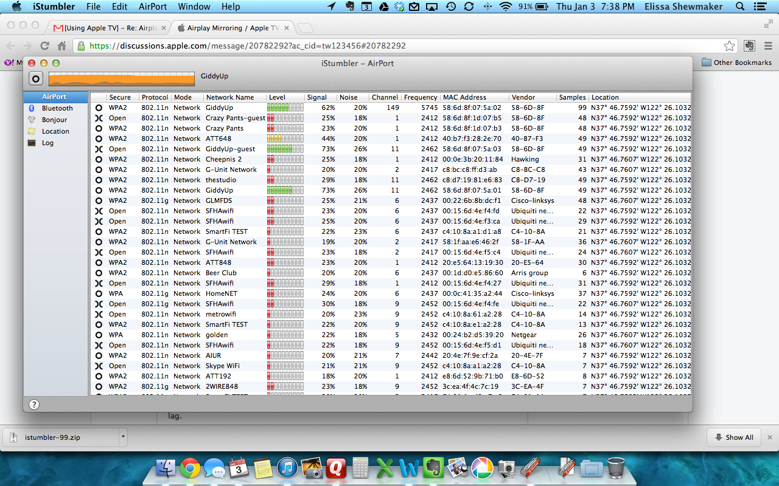The width and height of the screenshot is (779, 486).
Task: Reload the Chrome page
Action: [x=44, y=46]
